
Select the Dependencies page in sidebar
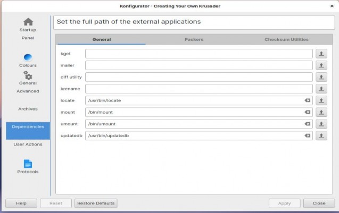[28, 131]
